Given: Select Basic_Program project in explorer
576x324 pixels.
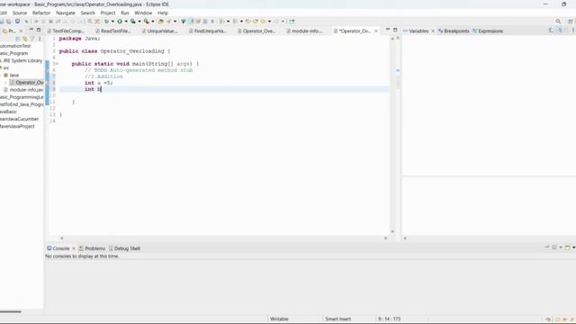Looking at the screenshot, I should (13, 53).
